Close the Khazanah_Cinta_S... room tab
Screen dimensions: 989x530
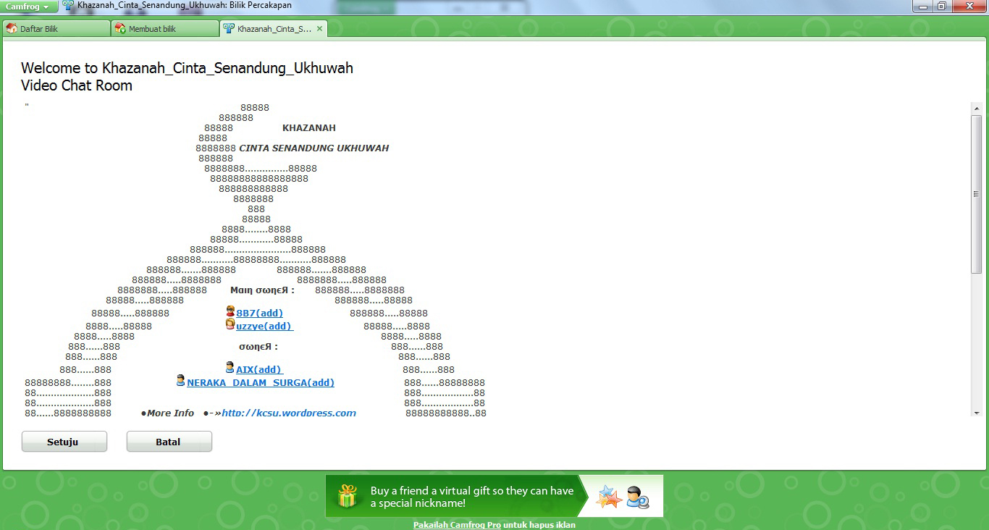(x=319, y=28)
